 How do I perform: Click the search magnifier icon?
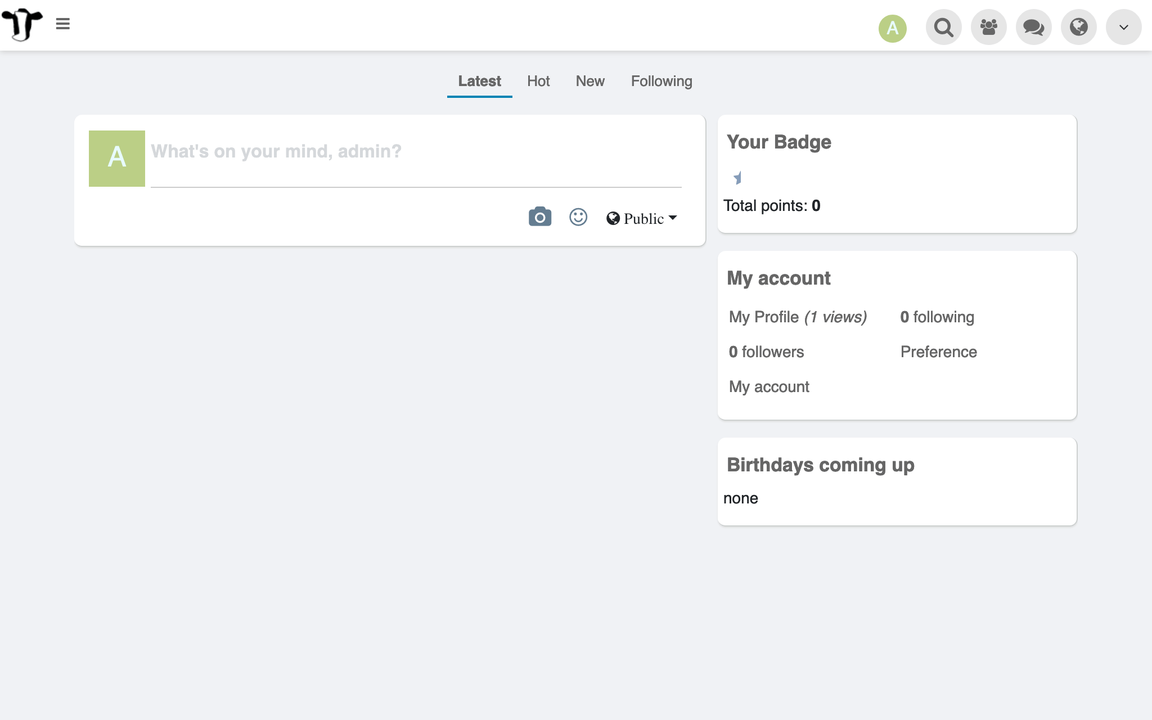pyautogui.click(x=943, y=27)
